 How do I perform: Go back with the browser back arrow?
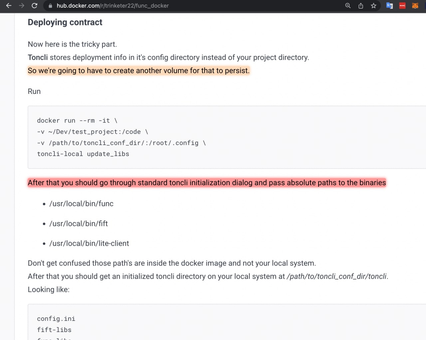[9, 6]
